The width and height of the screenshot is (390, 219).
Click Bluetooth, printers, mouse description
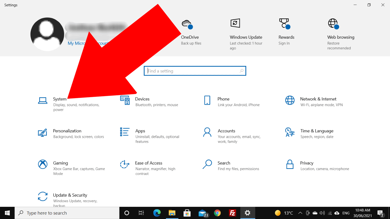[157, 105]
